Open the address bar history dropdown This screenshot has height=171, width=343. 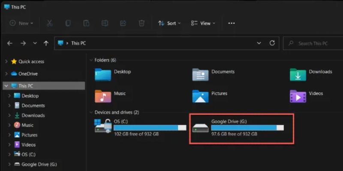coord(259,43)
